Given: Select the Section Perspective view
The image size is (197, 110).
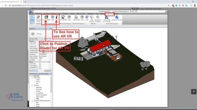Looking at the screenshot, I should point(42,95).
